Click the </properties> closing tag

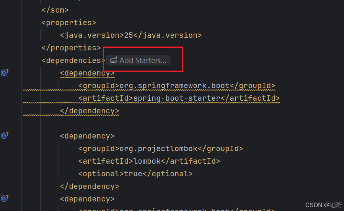point(71,48)
